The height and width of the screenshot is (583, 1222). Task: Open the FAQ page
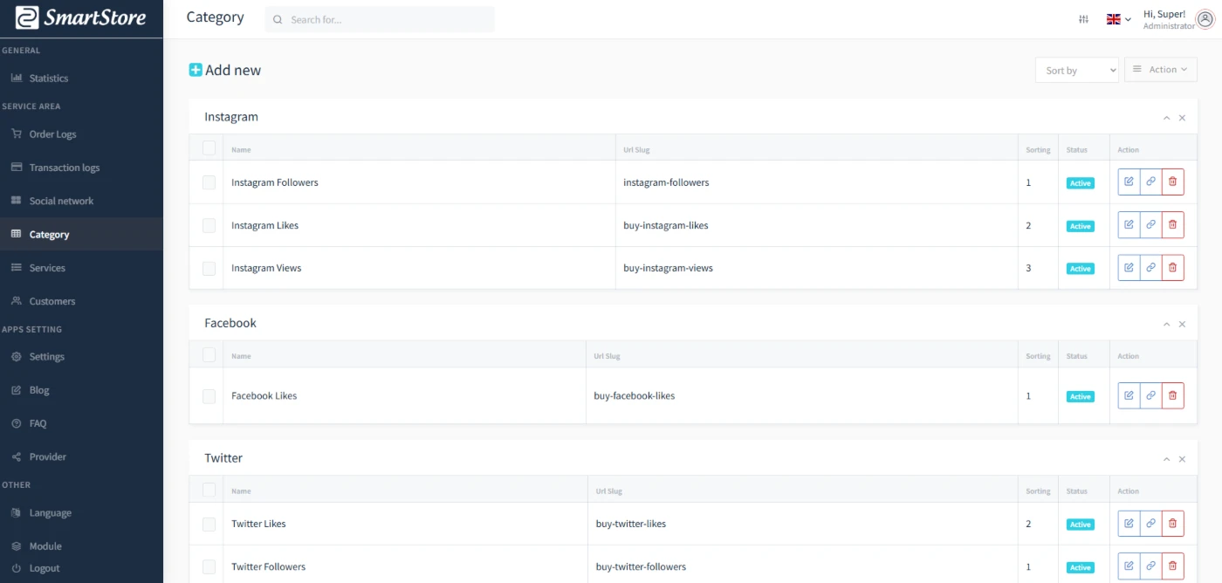(x=81, y=423)
